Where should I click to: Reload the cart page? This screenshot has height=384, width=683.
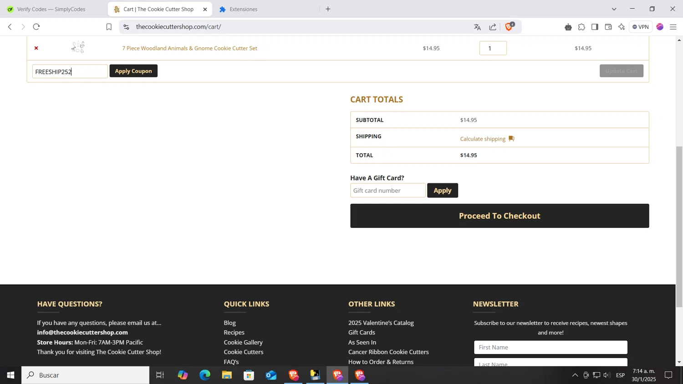coord(36,27)
